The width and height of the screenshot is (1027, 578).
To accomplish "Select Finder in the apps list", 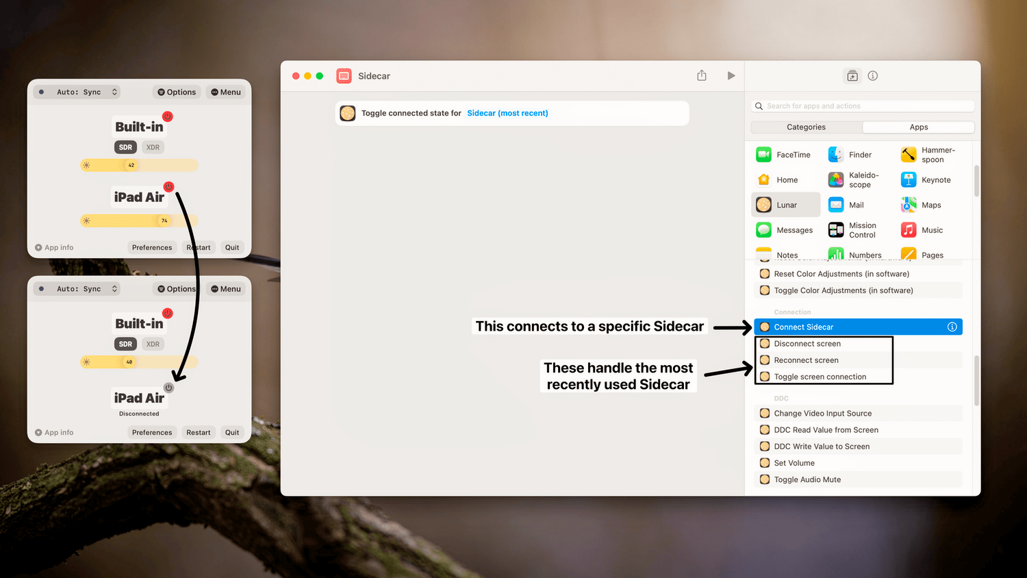I will (850, 155).
